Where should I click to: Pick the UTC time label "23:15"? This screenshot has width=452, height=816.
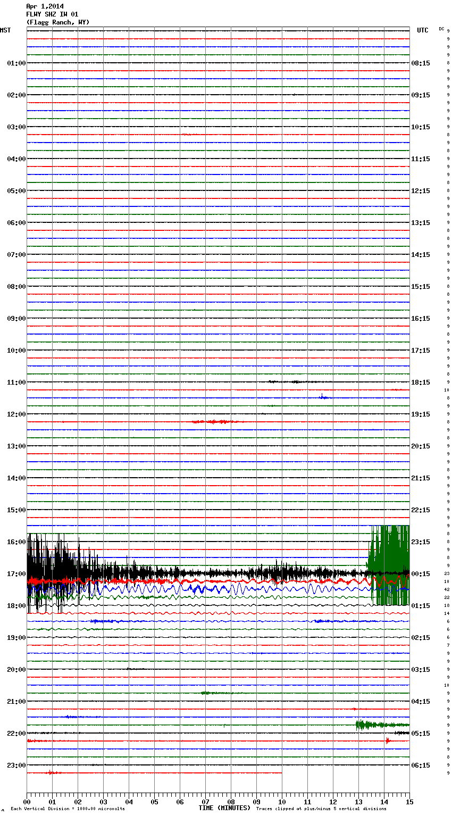pyautogui.click(x=421, y=542)
